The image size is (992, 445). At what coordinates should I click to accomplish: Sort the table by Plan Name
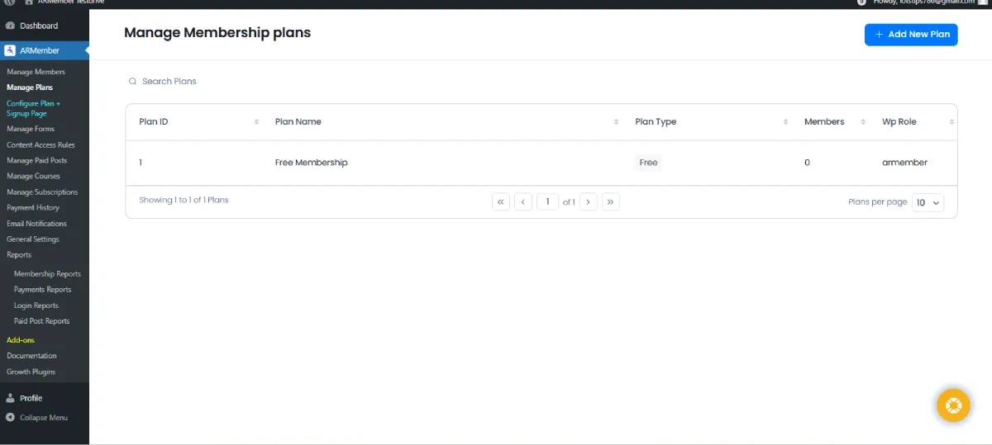coord(616,122)
